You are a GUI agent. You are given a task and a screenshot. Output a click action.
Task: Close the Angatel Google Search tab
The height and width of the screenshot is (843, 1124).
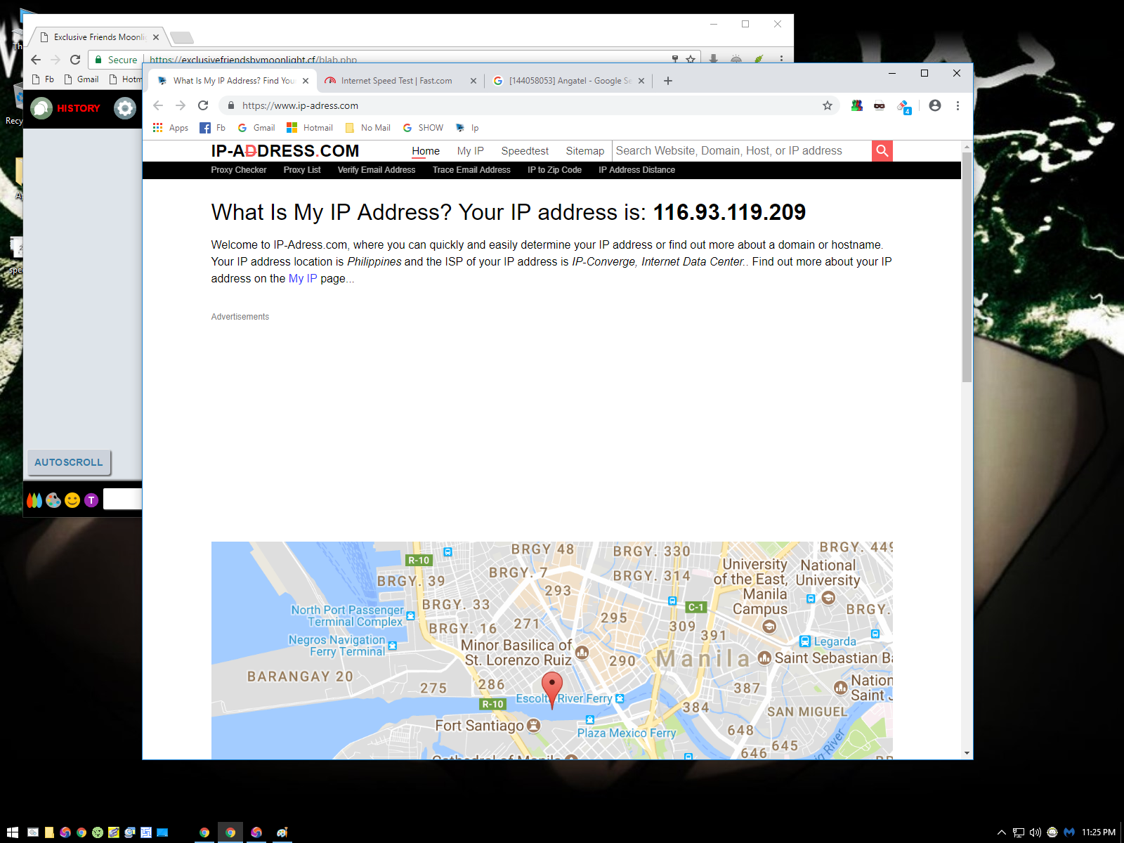point(641,81)
